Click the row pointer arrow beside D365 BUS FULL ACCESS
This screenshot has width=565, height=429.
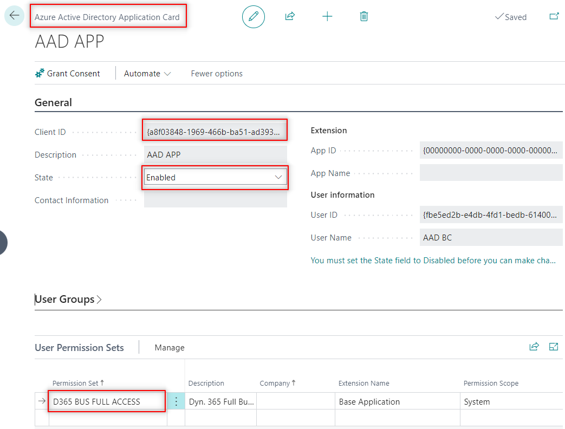tap(42, 401)
